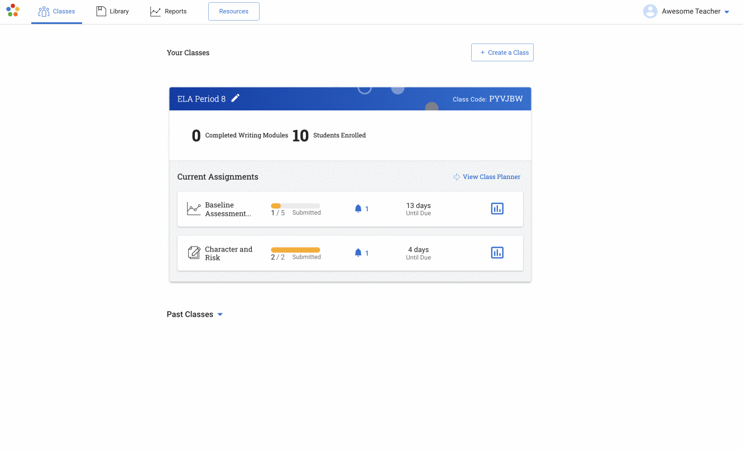Switch to the Library tab
This screenshot has width=743, height=450.
(113, 11)
